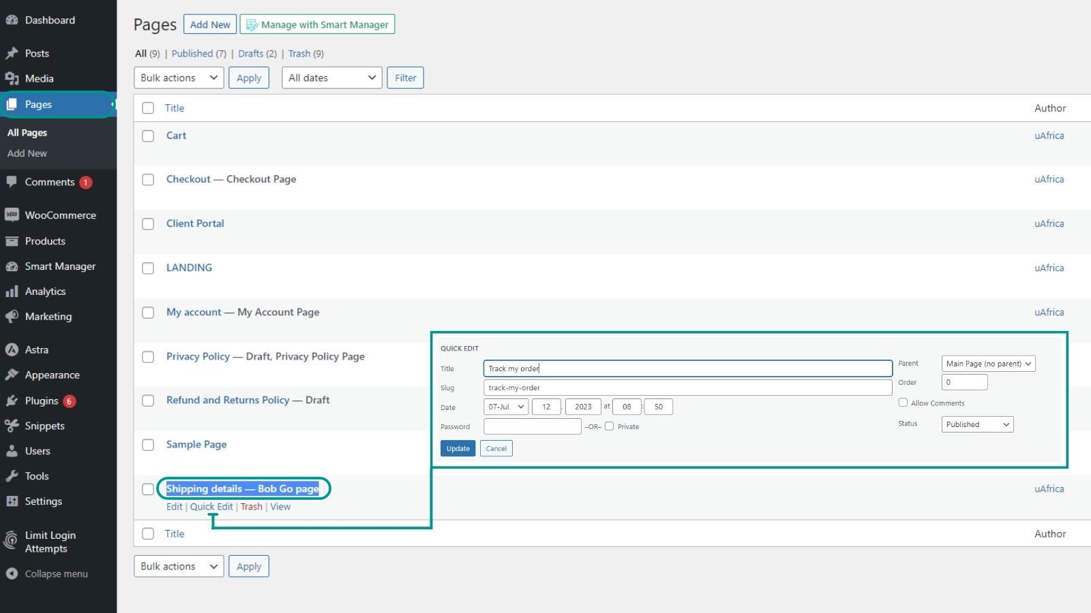Click the Astra theme logo icon
Viewport: 1091px width, 613px height.
tap(12, 349)
